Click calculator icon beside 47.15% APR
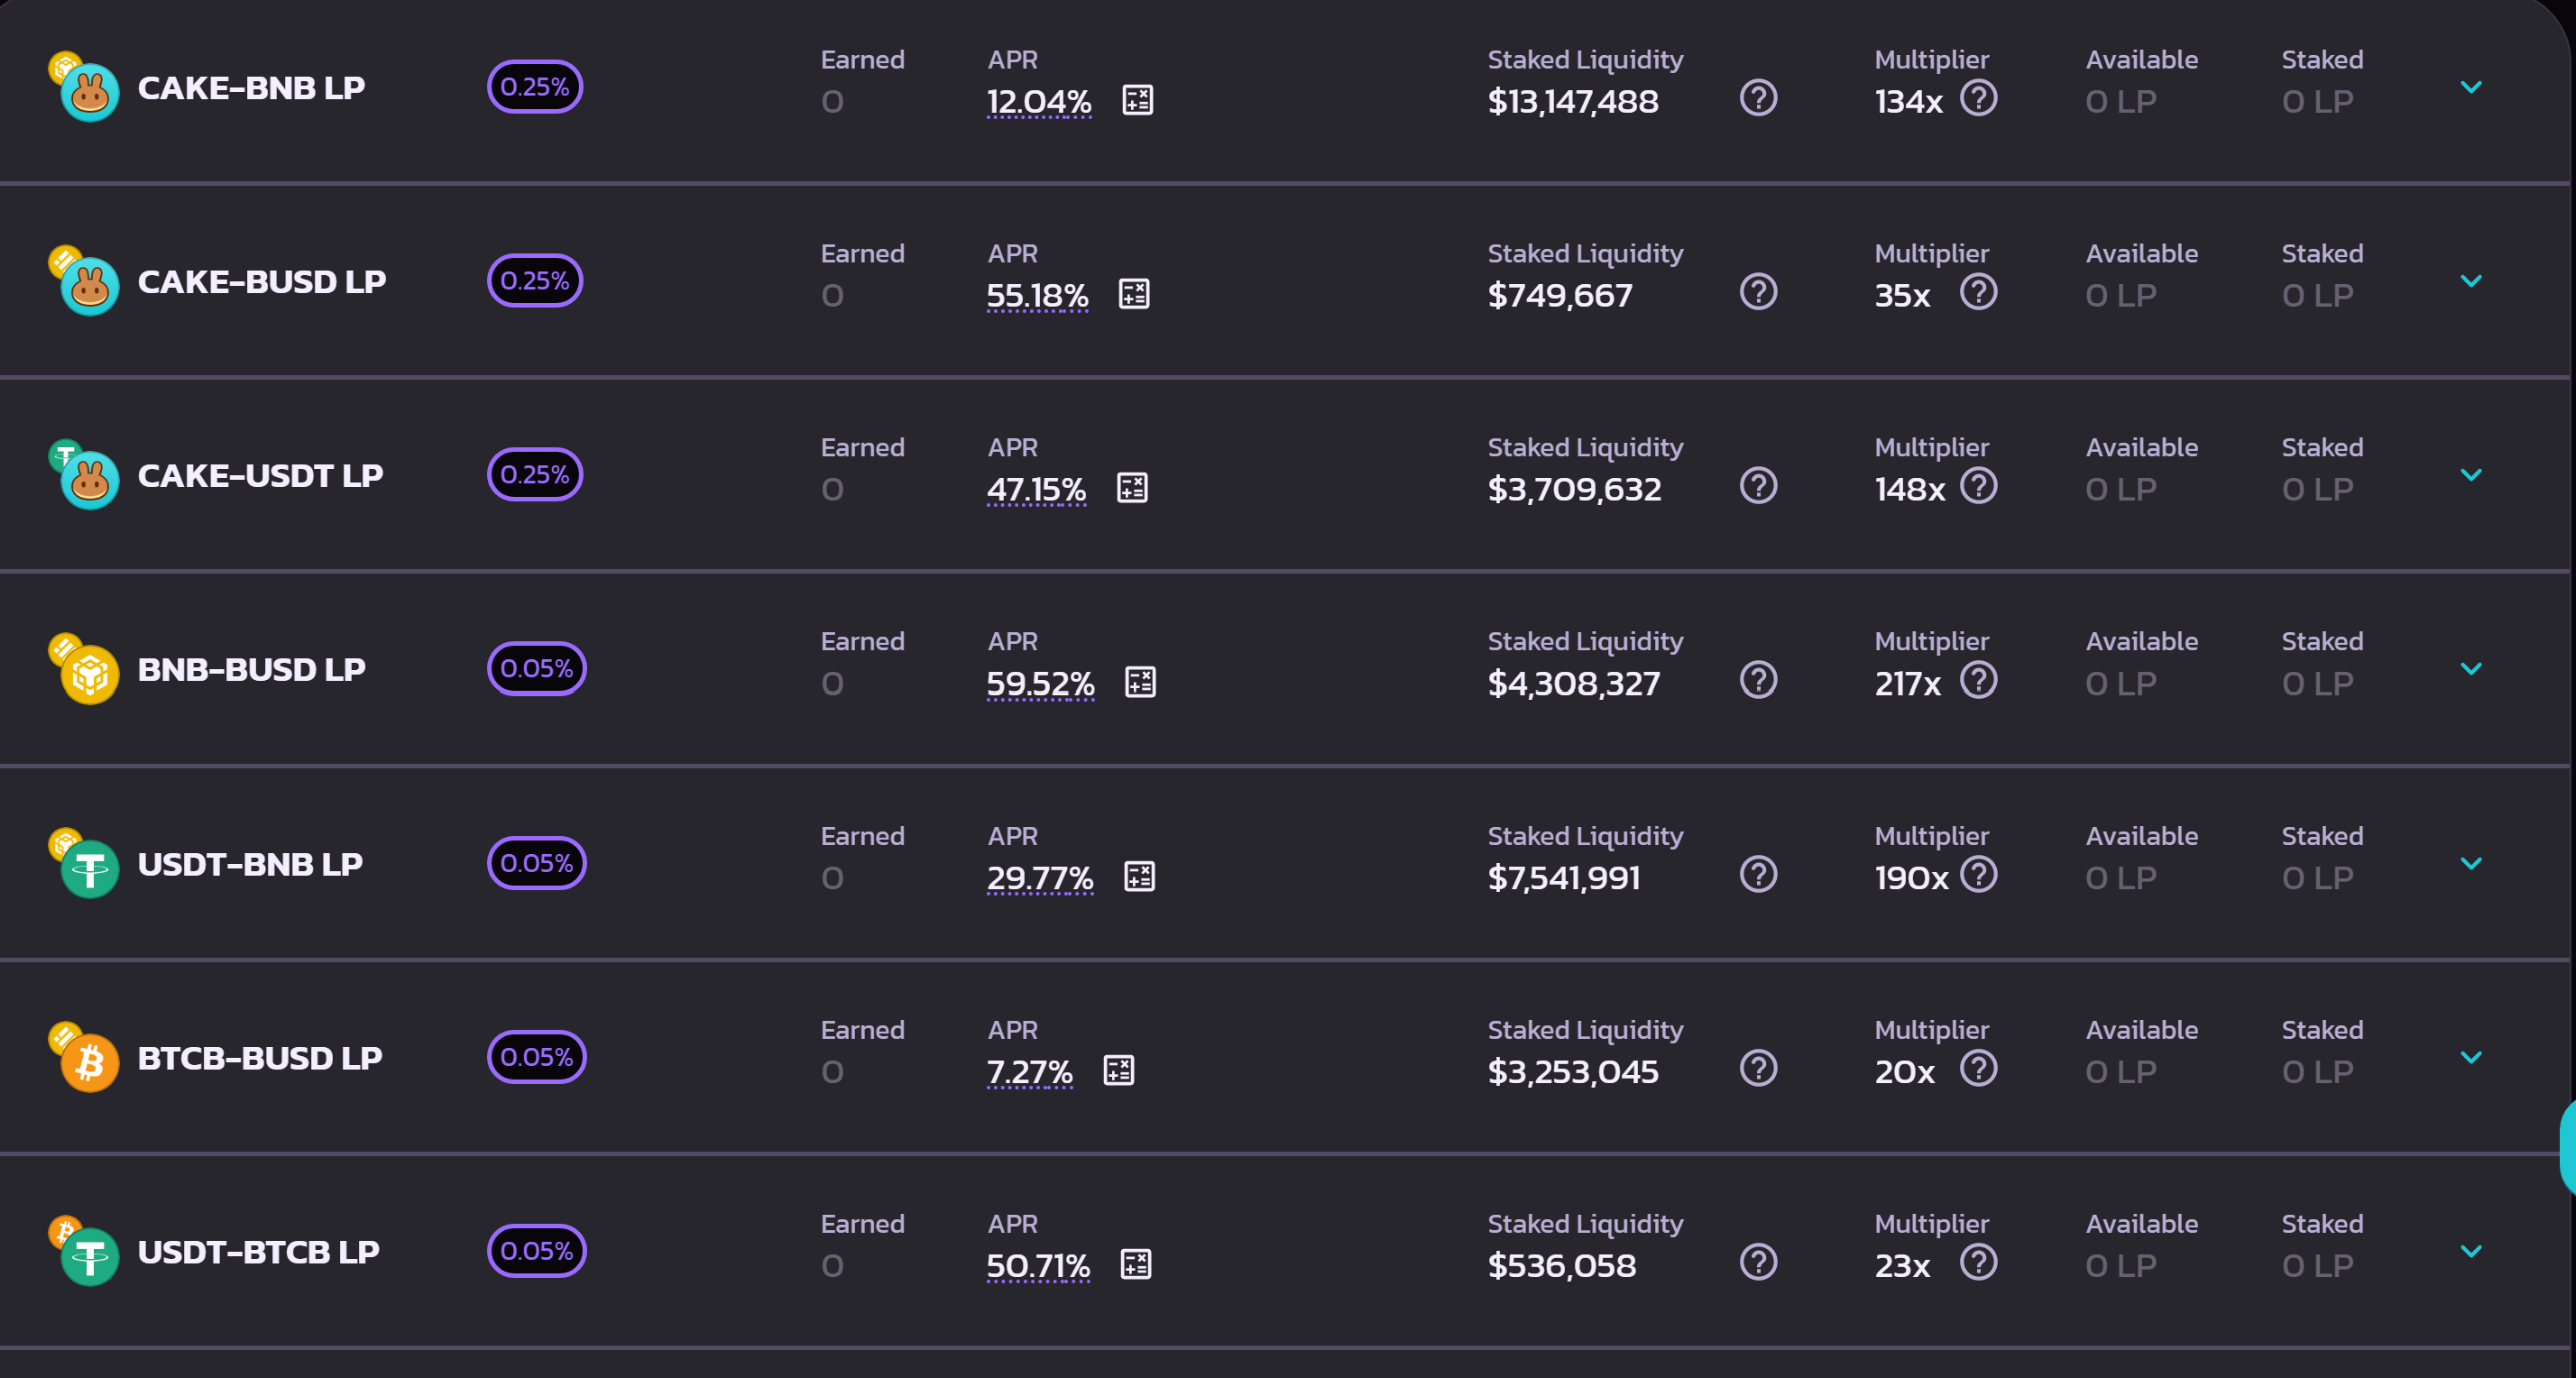2576x1378 pixels. 1132,488
